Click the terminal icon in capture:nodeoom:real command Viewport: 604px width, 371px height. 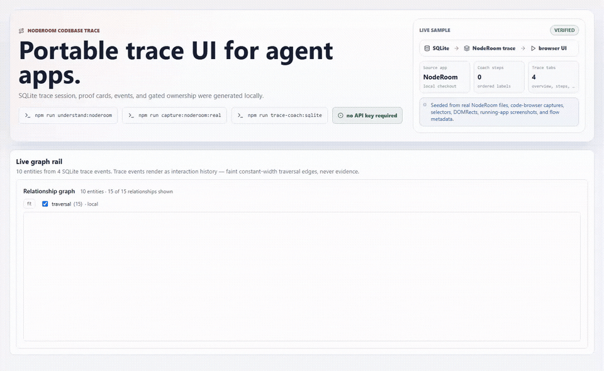tap(131, 116)
